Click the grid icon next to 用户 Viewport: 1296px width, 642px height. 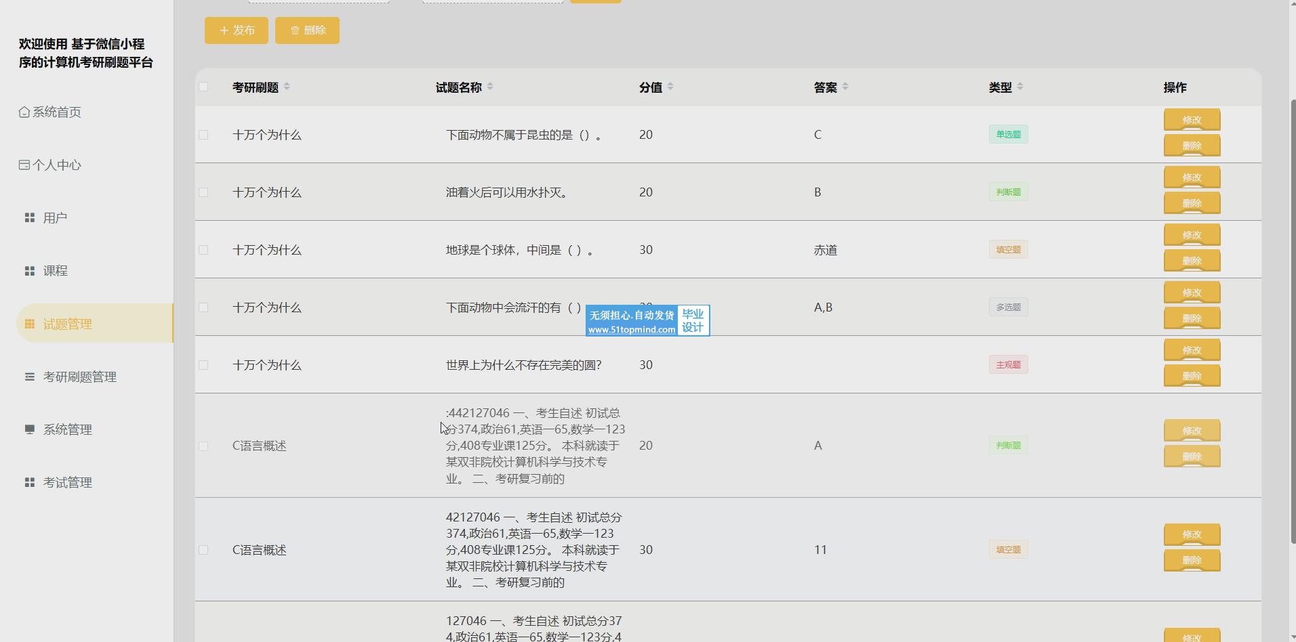pos(30,218)
